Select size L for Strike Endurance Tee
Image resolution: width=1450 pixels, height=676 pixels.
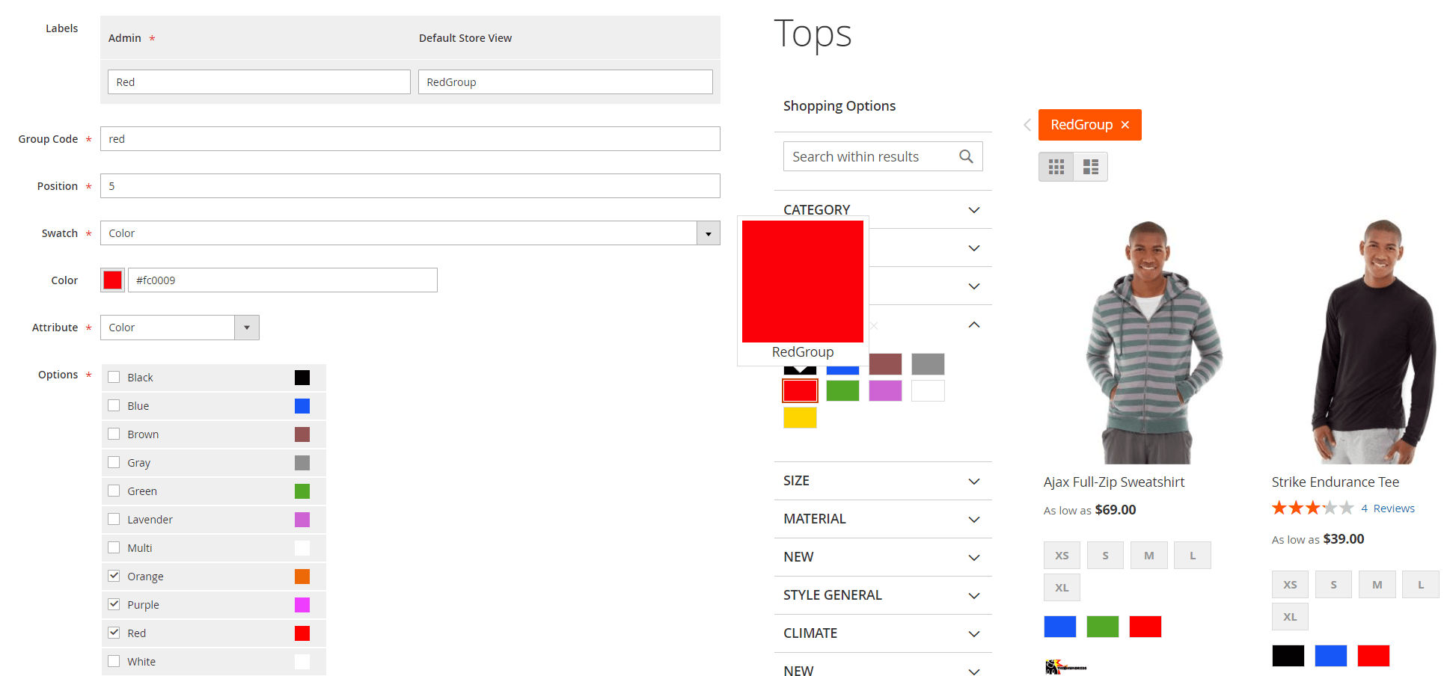point(1420,584)
